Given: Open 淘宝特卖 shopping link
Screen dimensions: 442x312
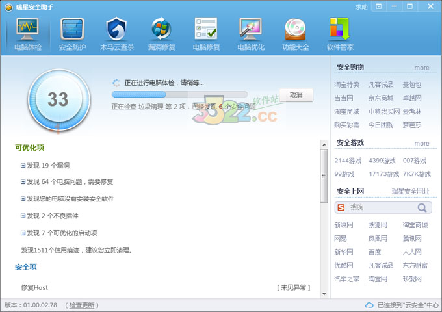Looking at the screenshot, I should pyautogui.click(x=346, y=84).
